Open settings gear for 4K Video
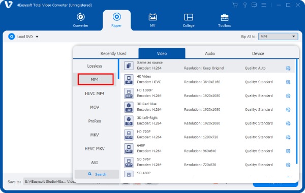 click(288, 82)
